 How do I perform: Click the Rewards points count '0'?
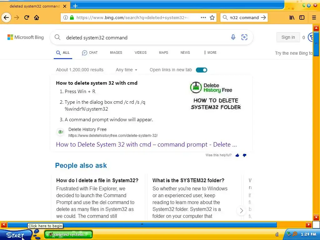(x=304, y=37)
